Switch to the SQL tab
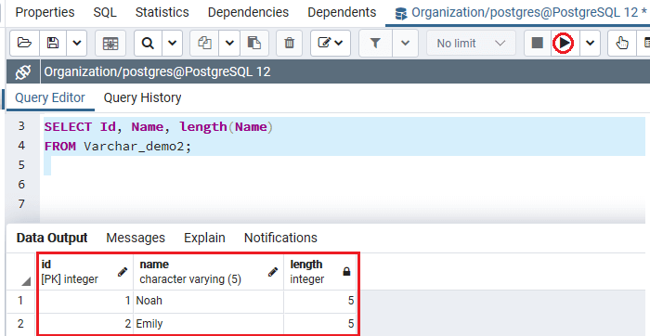 105,12
